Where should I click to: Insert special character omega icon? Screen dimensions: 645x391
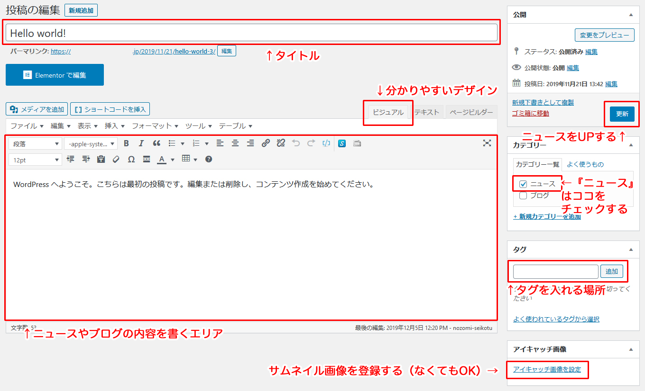131,160
